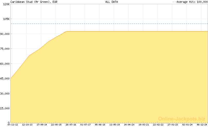Click the 06-12-24 date at axis end
The image size is (208, 127).
pyautogui.click(x=202, y=125)
